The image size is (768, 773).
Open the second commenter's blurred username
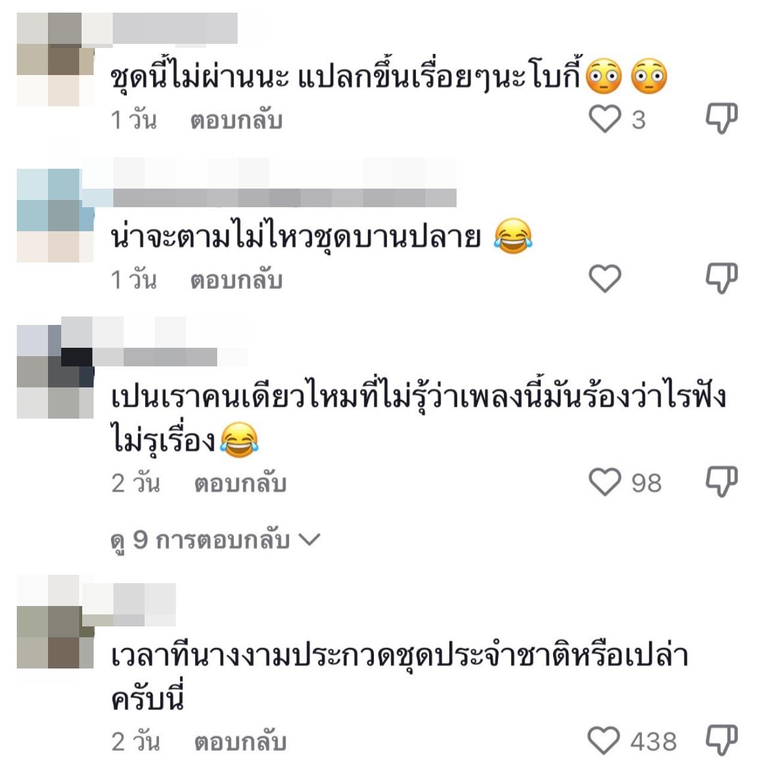click(x=284, y=197)
